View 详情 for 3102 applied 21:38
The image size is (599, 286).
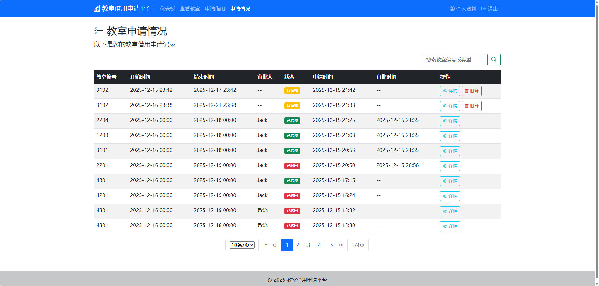click(450, 106)
